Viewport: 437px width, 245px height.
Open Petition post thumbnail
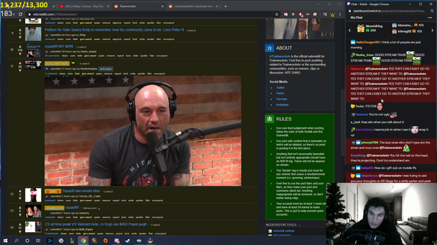(x=33, y=34)
